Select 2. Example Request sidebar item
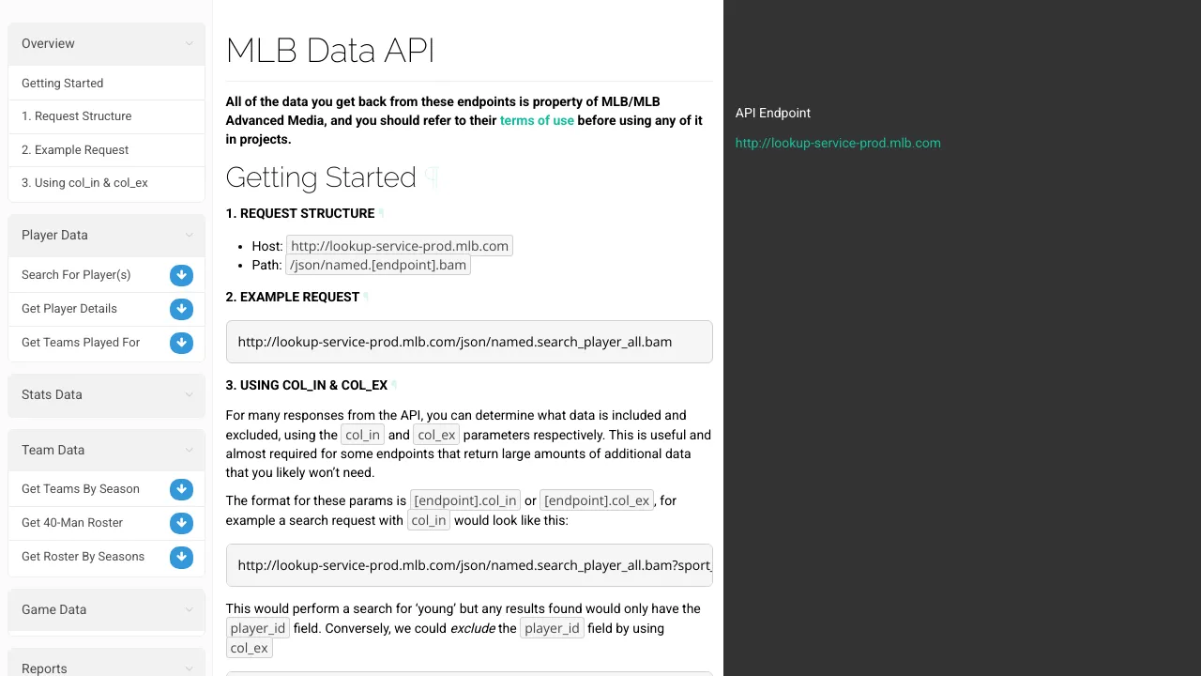1201x676 pixels. [x=106, y=150]
